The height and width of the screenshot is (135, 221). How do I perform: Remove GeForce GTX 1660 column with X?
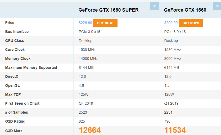(218, 6)
